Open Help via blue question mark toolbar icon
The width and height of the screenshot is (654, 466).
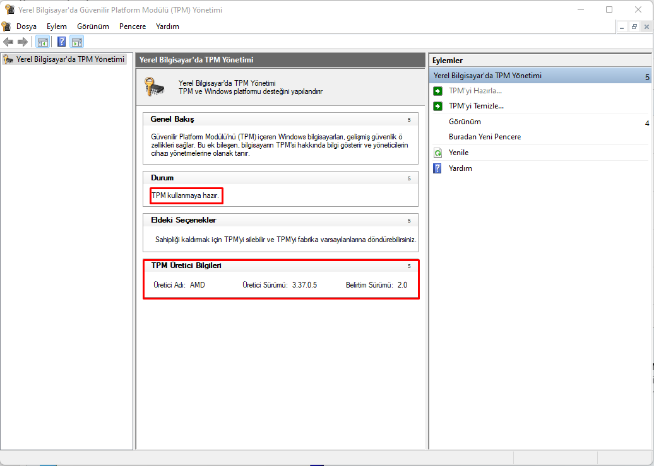61,42
